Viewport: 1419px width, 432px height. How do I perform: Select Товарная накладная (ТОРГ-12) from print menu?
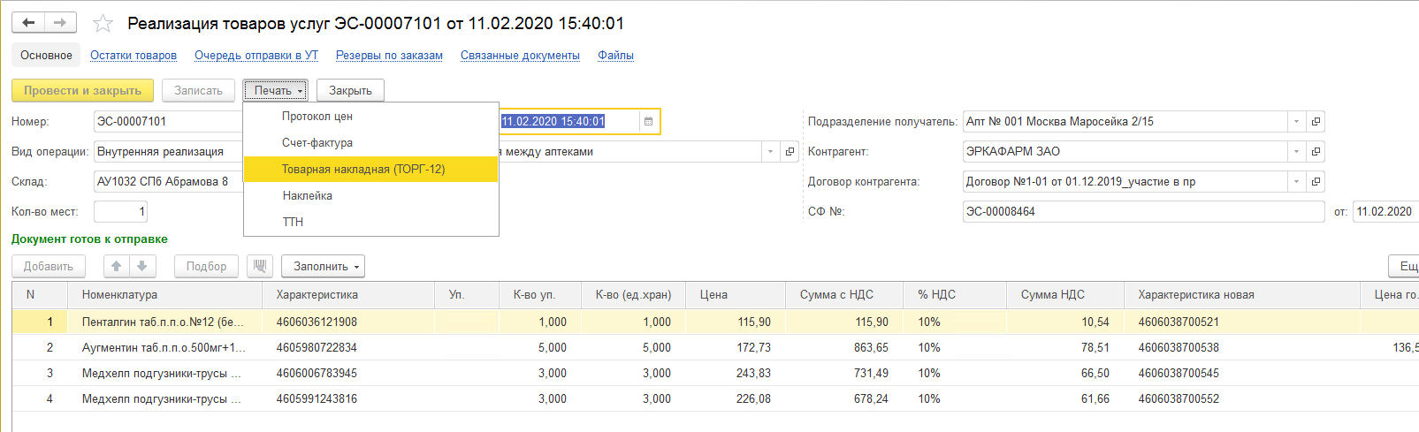(363, 170)
